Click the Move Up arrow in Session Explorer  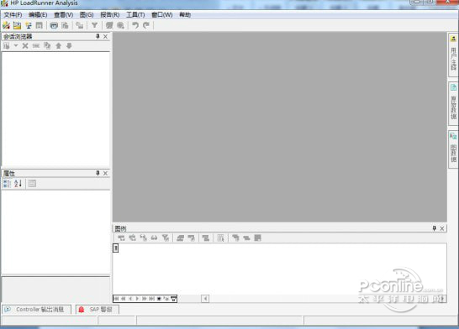tap(58, 46)
